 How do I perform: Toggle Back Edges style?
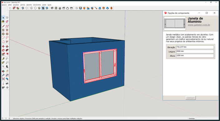coord(27,8)
